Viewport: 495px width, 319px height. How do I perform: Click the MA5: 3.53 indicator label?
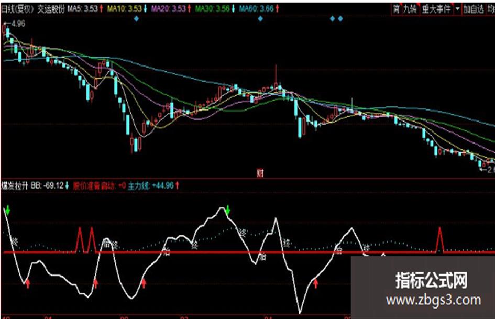coord(82,9)
